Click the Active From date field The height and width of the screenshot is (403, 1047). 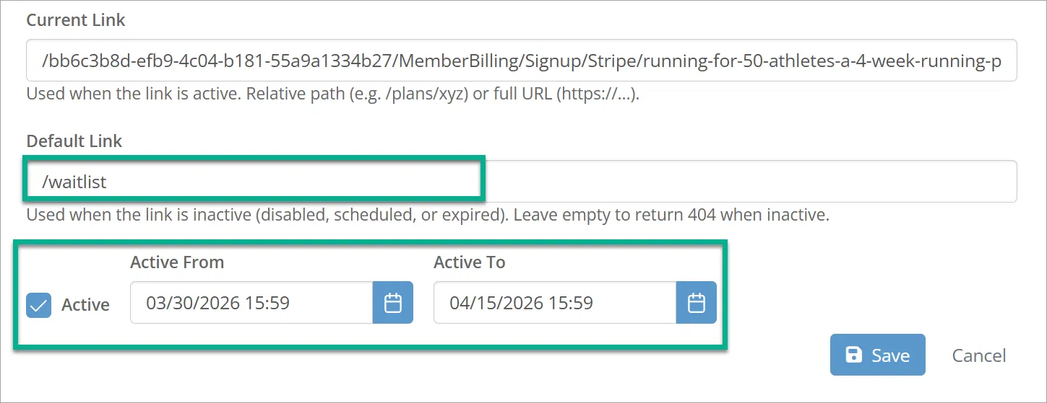point(251,303)
